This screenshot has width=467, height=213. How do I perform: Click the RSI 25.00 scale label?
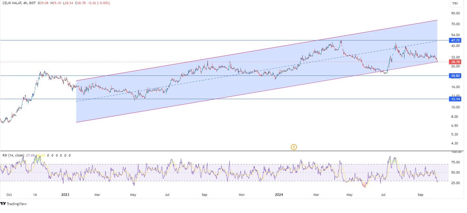pos(455,183)
